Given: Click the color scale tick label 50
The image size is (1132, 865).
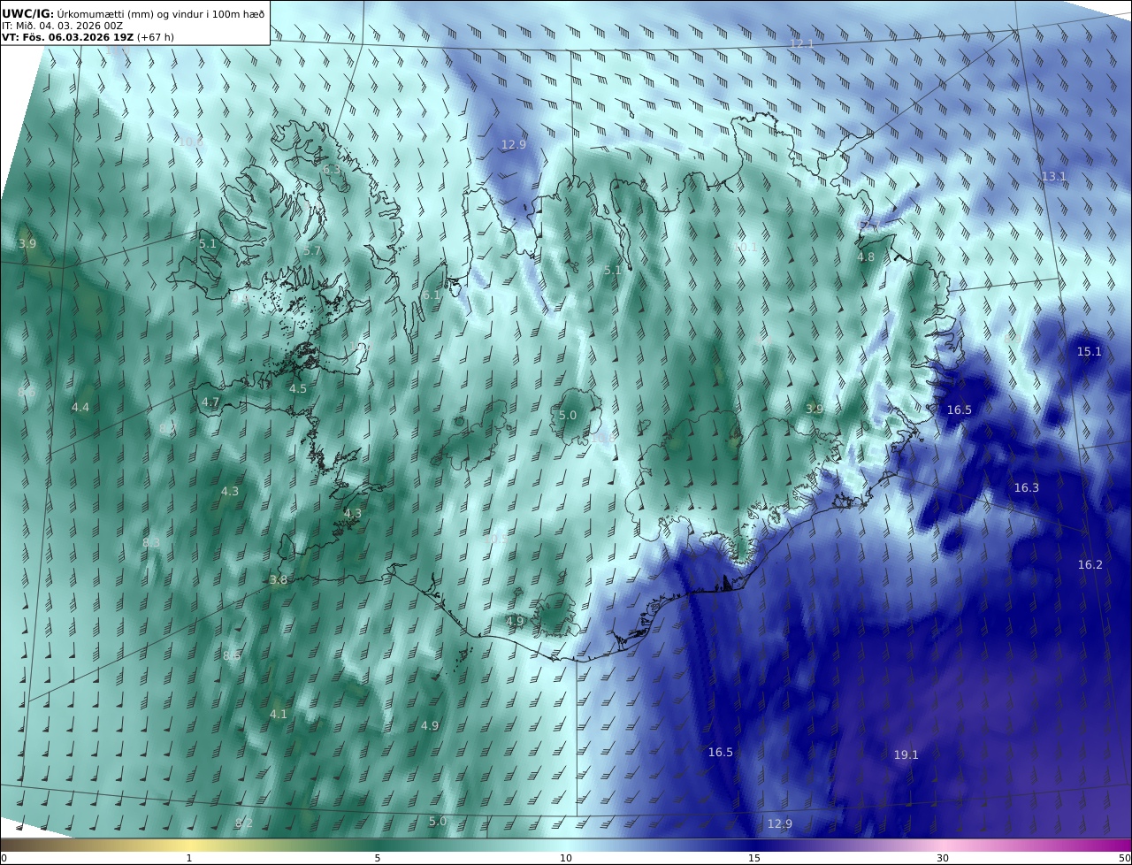Looking at the screenshot, I should [x=1125, y=858].
